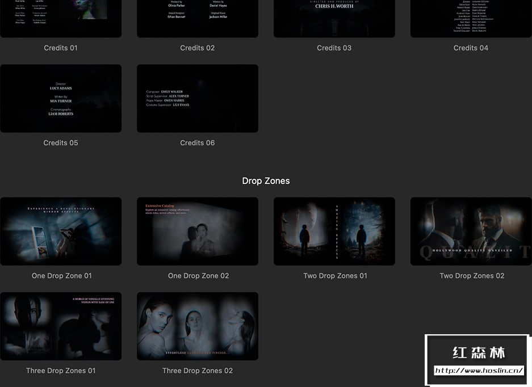The image size is (532, 387).
Task: Open the Credits 06 preset thumbnail
Action: pyautogui.click(x=198, y=98)
